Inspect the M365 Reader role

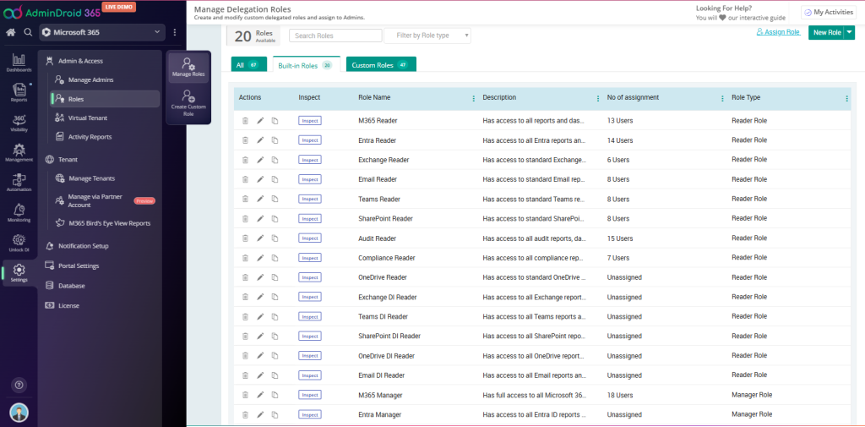[310, 120]
